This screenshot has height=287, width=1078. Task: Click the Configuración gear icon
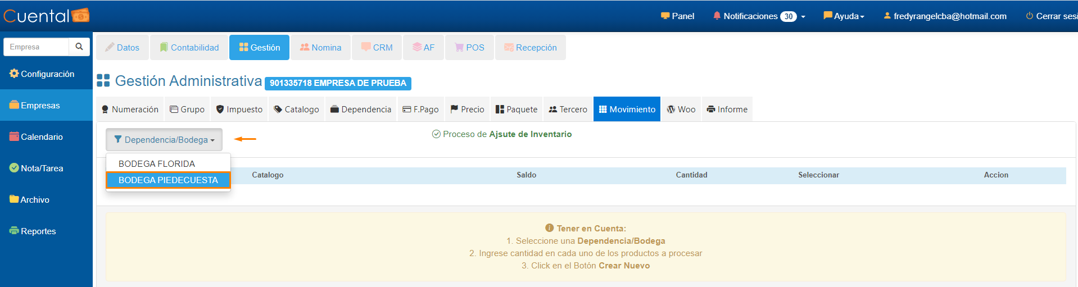[x=14, y=74]
